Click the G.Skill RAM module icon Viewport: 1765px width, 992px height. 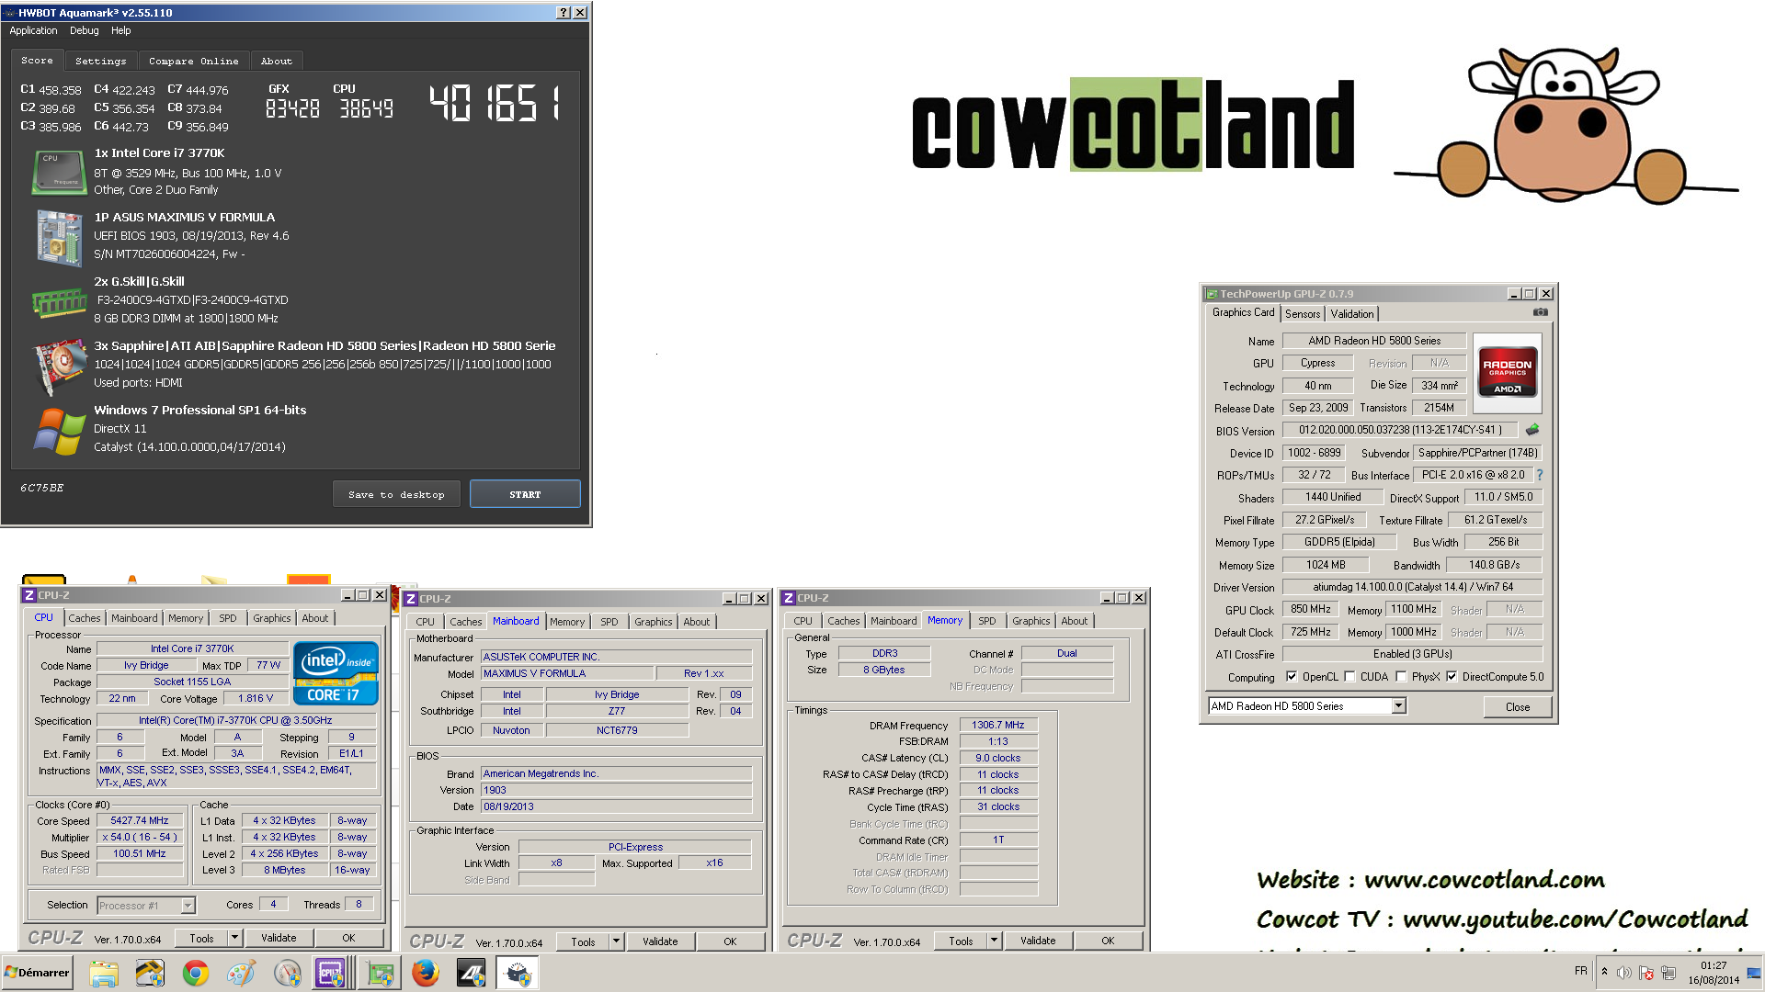pyautogui.click(x=59, y=302)
